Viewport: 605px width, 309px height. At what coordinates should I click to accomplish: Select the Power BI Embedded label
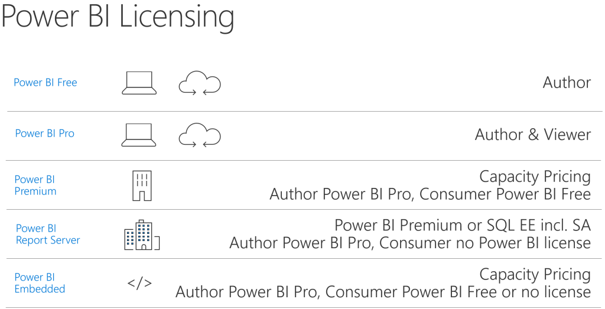(x=40, y=283)
